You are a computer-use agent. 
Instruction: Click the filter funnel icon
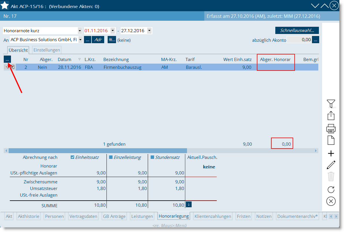pyautogui.click(x=331, y=103)
